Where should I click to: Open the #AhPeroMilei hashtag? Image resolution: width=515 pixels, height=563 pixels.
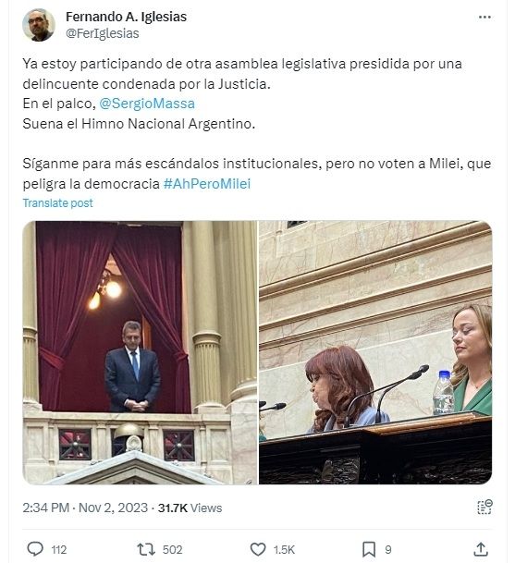(207, 183)
